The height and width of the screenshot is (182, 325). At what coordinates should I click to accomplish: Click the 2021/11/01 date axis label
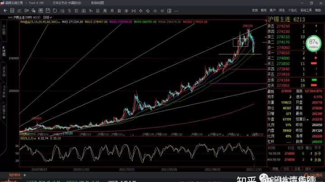click(254, 169)
